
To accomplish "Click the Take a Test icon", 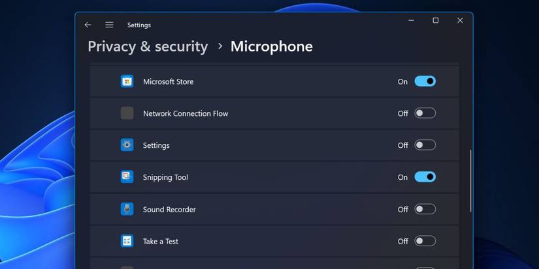I will pos(127,241).
